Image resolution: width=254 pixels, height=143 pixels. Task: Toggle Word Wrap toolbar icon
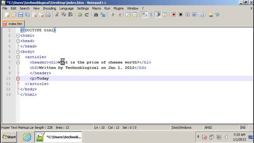click(144, 15)
